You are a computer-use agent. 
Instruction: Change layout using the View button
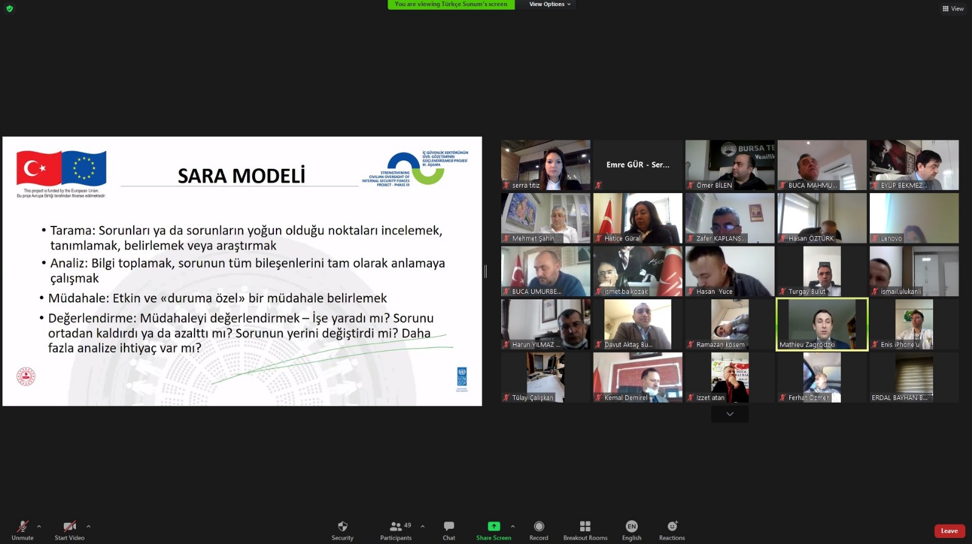[x=953, y=8]
